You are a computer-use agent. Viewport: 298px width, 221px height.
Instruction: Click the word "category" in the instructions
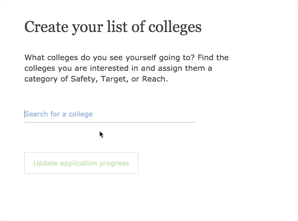click(x=41, y=79)
